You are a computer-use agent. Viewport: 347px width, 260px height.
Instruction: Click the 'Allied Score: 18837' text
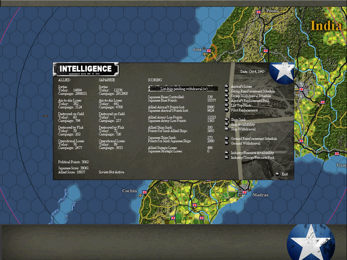pyautogui.click(x=72, y=172)
